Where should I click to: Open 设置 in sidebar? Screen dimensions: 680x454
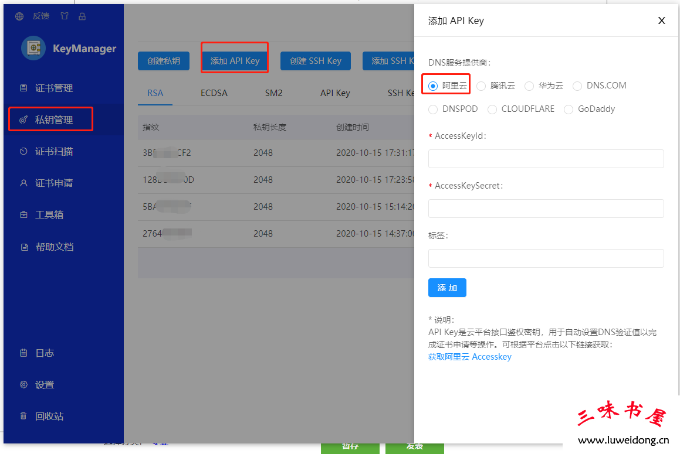[45, 384]
